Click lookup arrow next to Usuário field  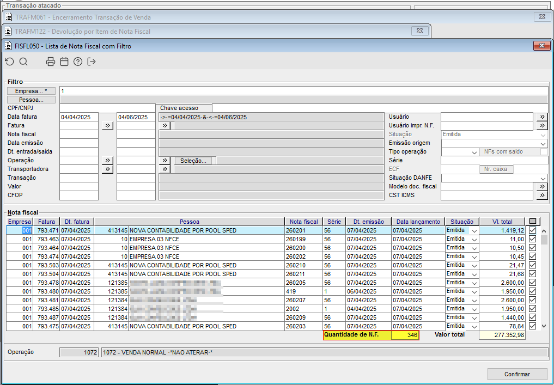(x=542, y=117)
